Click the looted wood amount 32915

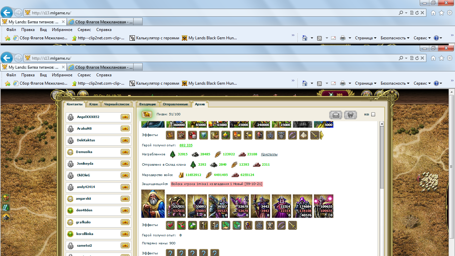coord(183,154)
